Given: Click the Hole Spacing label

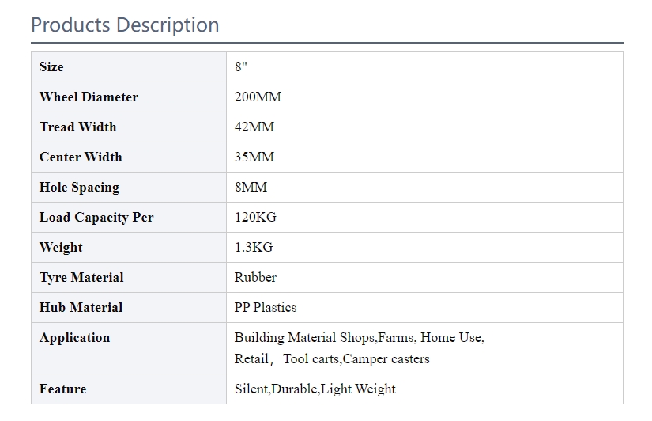Looking at the screenshot, I should pos(79,188).
